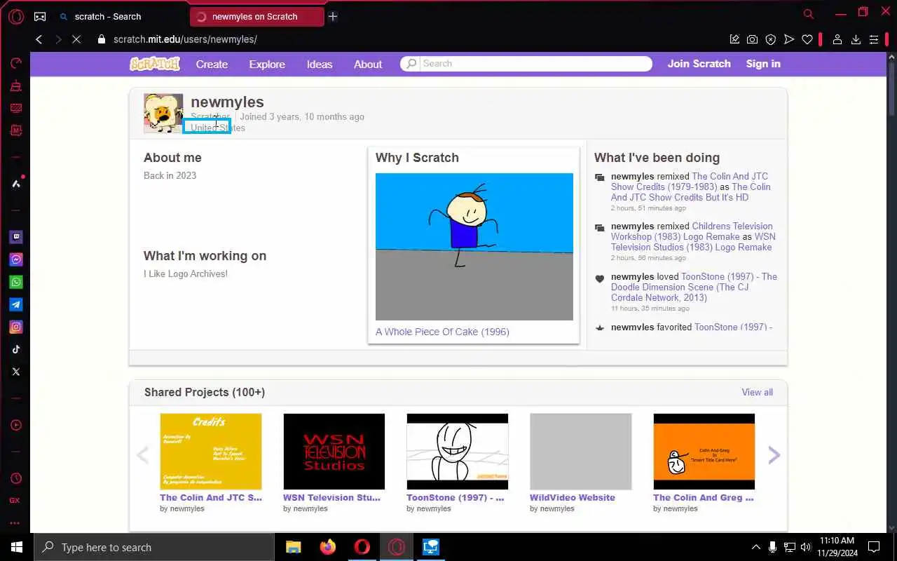Open 'The Colin And JTC Show Credits (1979-1983)' link
The height and width of the screenshot is (561, 897).
690,182
